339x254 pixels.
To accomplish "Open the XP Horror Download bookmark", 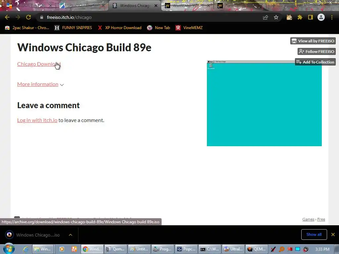I will coord(120,28).
